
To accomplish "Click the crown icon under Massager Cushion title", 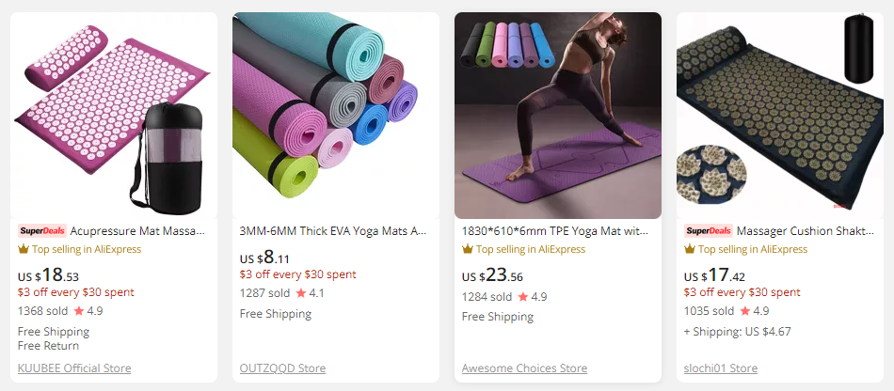I will (x=690, y=250).
